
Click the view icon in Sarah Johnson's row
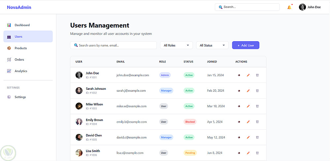[239, 91]
